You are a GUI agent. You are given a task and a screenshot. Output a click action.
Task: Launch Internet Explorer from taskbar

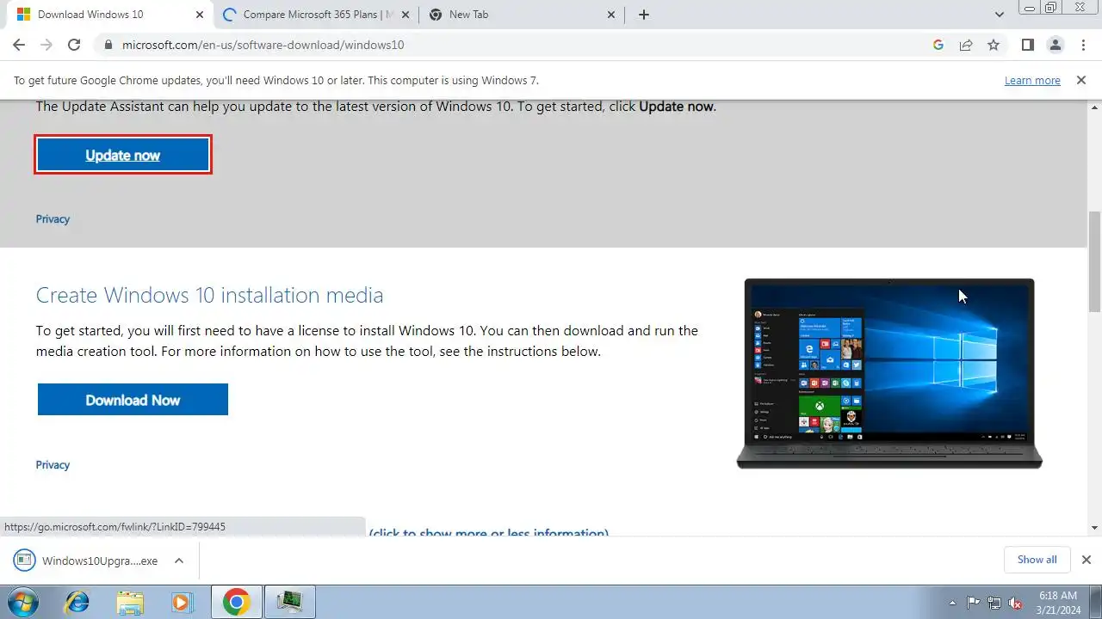77,602
